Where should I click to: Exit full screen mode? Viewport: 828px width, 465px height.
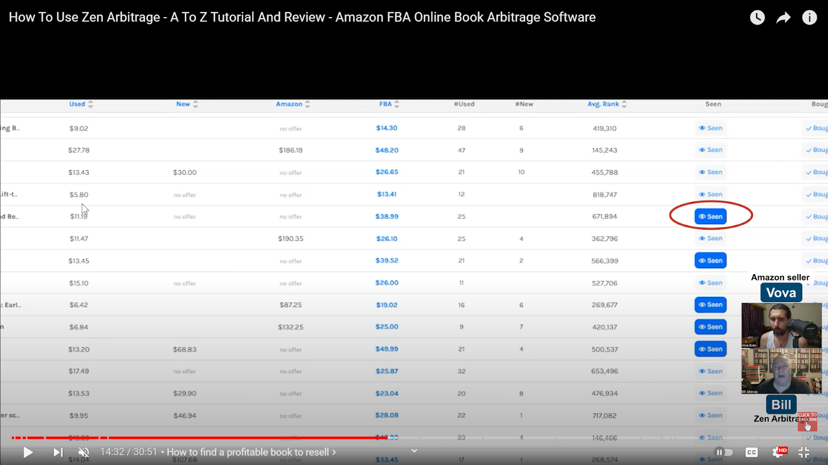[804, 453]
